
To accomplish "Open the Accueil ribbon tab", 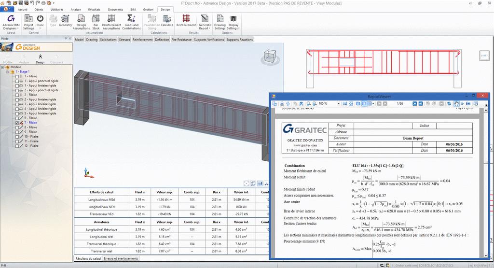I will pos(23,10).
